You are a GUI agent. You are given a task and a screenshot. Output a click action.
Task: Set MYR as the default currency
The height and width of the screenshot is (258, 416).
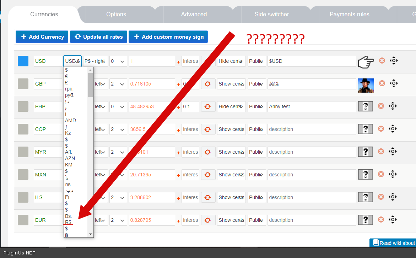pyautogui.click(x=23, y=152)
